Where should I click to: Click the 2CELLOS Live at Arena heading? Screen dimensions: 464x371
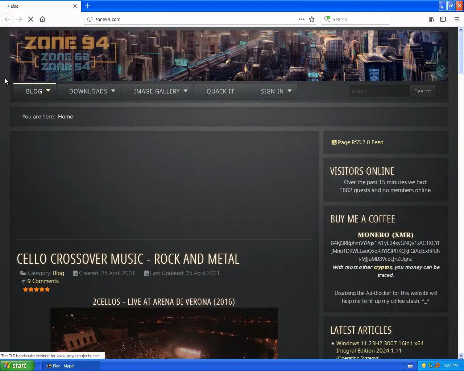[x=164, y=302]
